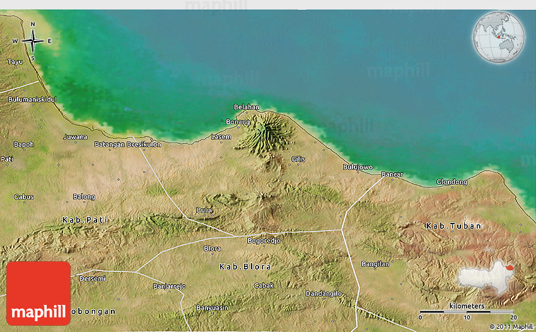This screenshot has width=536, height=332.
Task: Click the Glondong coastal town label
Action: pyautogui.click(x=452, y=182)
